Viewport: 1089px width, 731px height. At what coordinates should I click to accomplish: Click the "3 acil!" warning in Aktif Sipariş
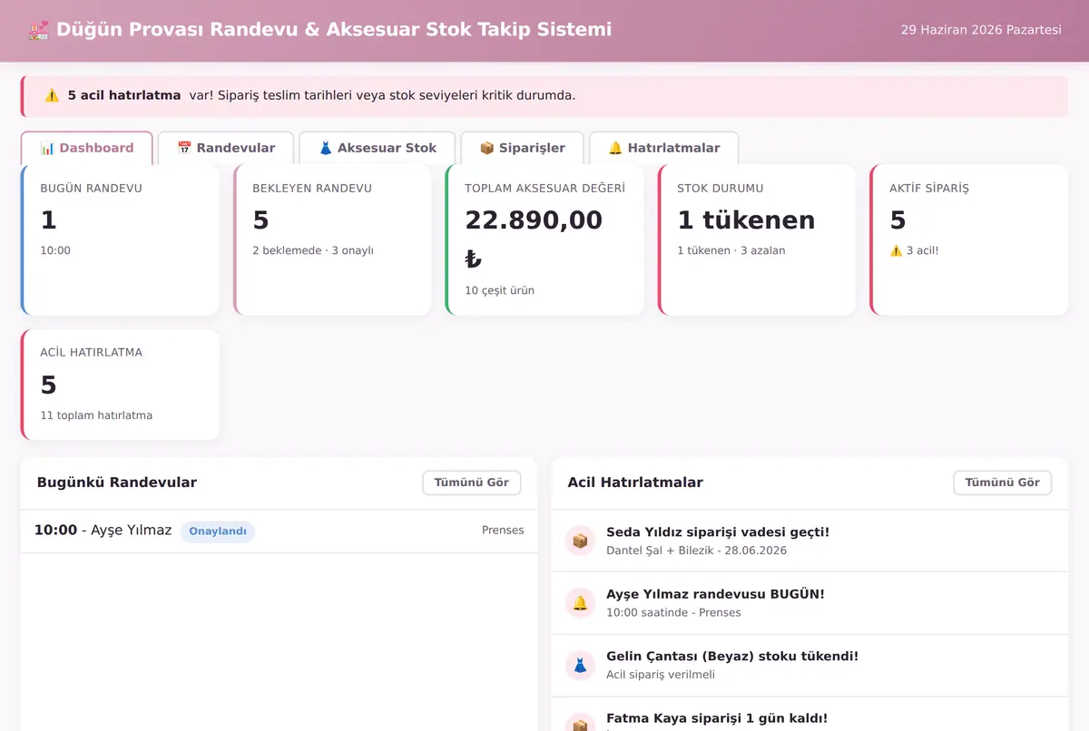[914, 250]
